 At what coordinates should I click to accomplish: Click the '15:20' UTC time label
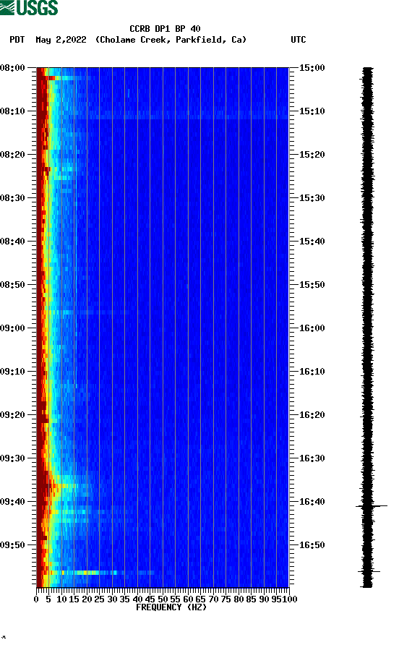click(x=312, y=155)
